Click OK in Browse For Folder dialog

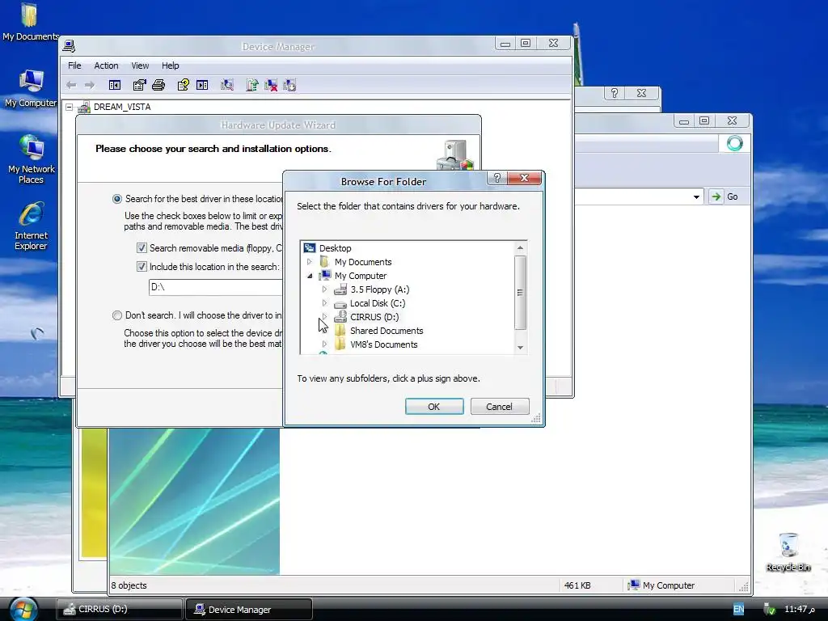tap(434, 407)
